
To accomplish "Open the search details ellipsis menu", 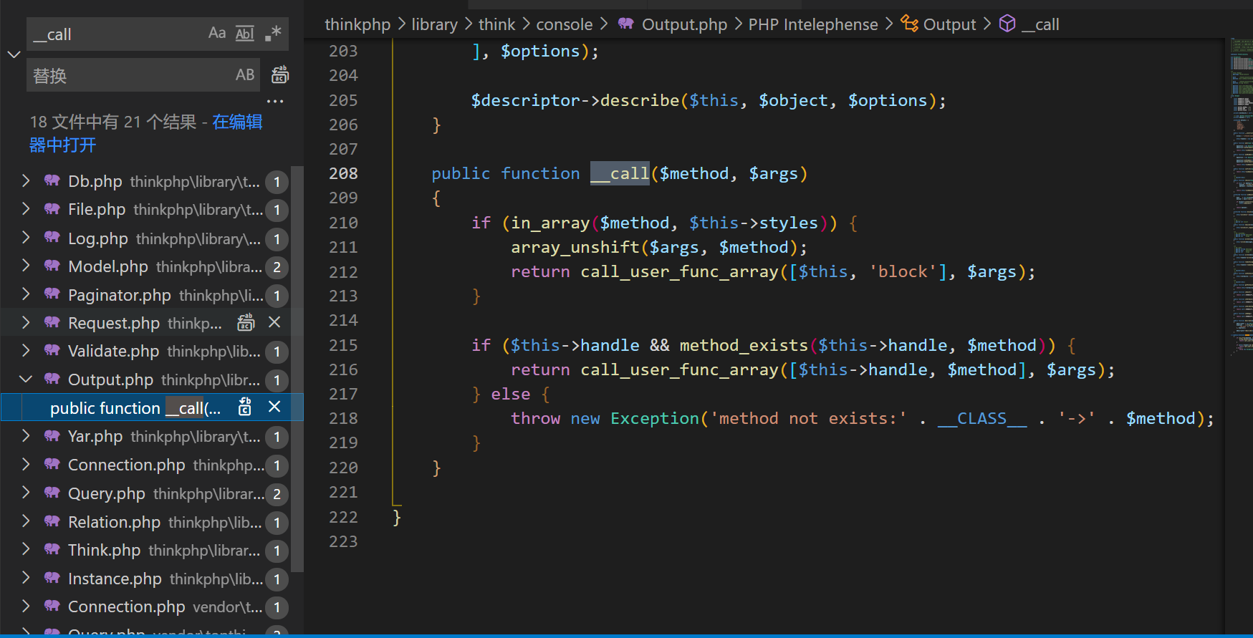I will [x=275, y=102].
